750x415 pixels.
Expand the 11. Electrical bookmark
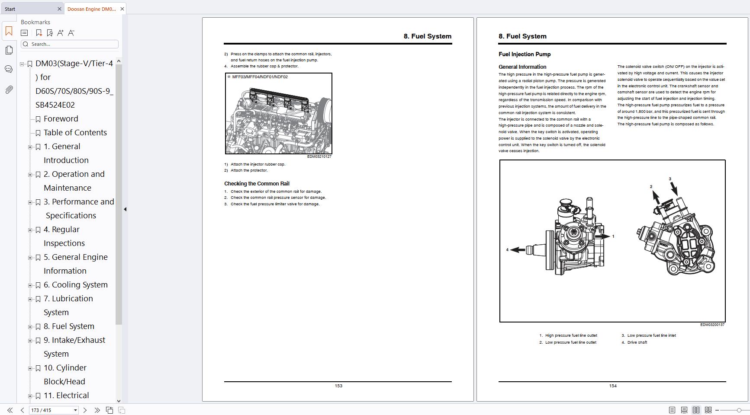pos(30,396)
